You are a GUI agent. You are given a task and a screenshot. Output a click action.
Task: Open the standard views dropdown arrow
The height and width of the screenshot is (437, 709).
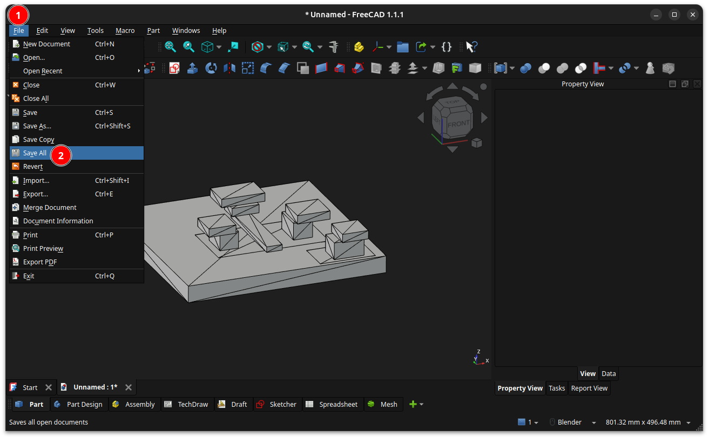point(219,47)
